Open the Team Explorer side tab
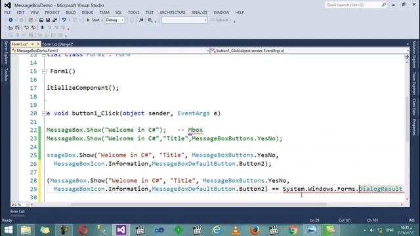The image size is (420, 236). (x=414, y=83)
